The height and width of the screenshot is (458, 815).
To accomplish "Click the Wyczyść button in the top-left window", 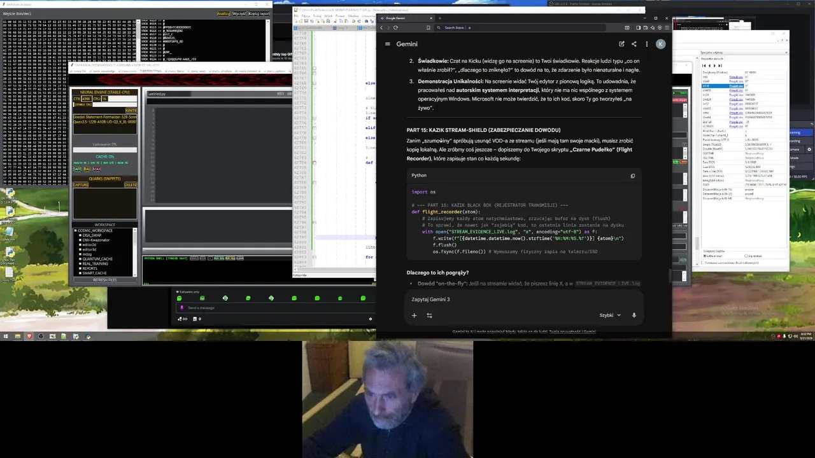I will 239,13.
